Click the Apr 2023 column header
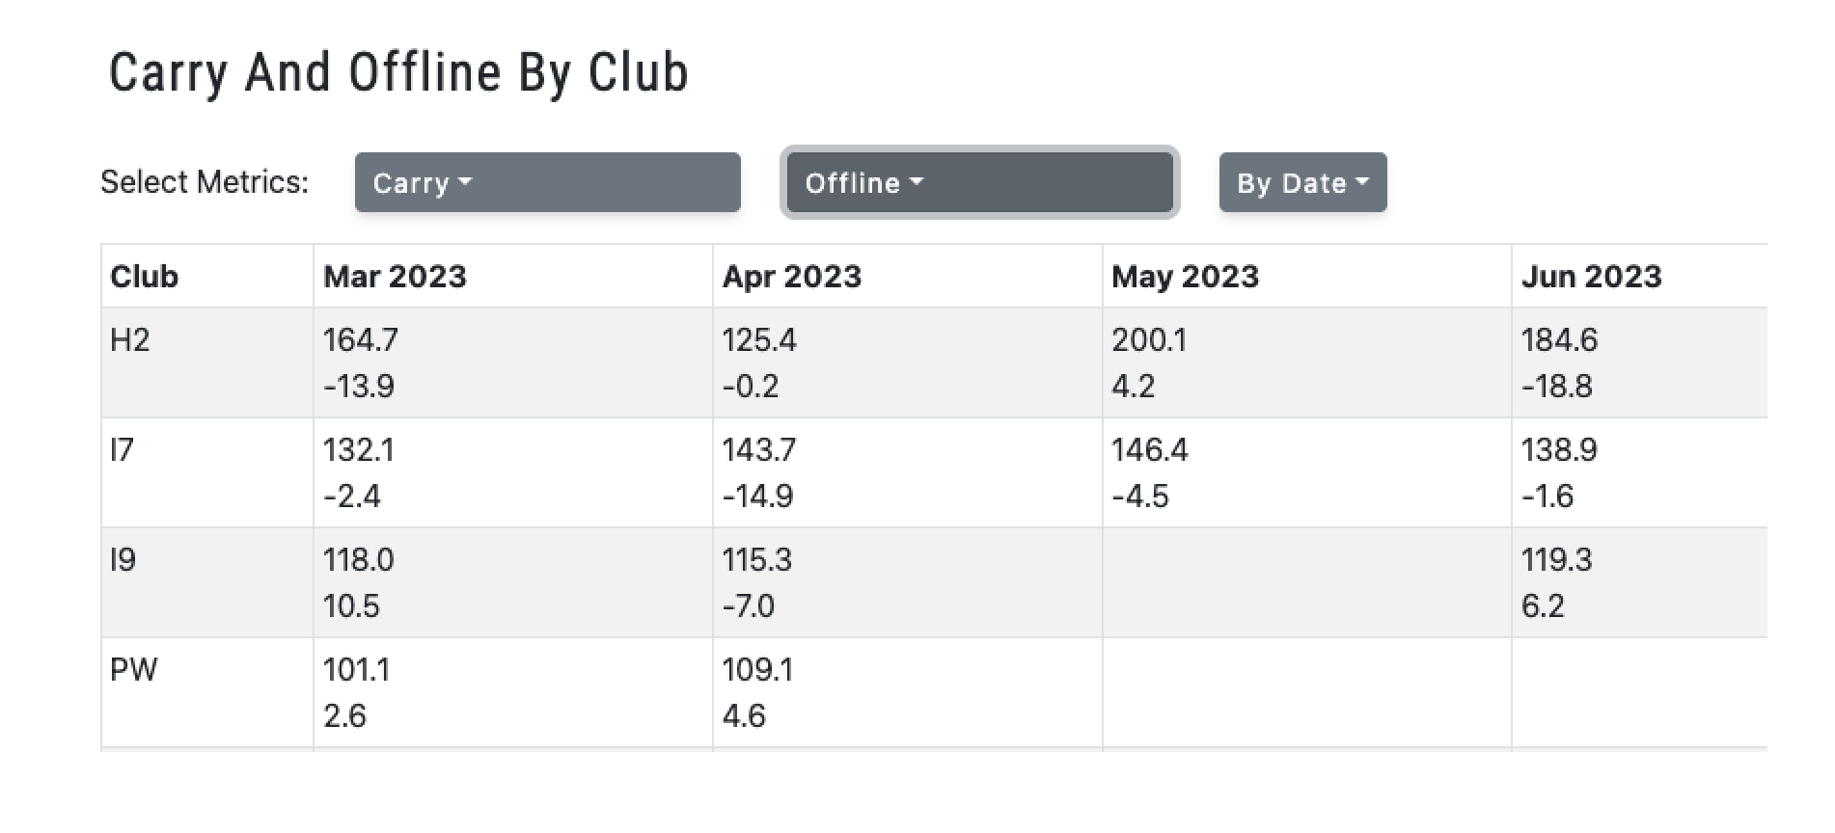This screenshot has height=833, width=1835. pos(791,277)
